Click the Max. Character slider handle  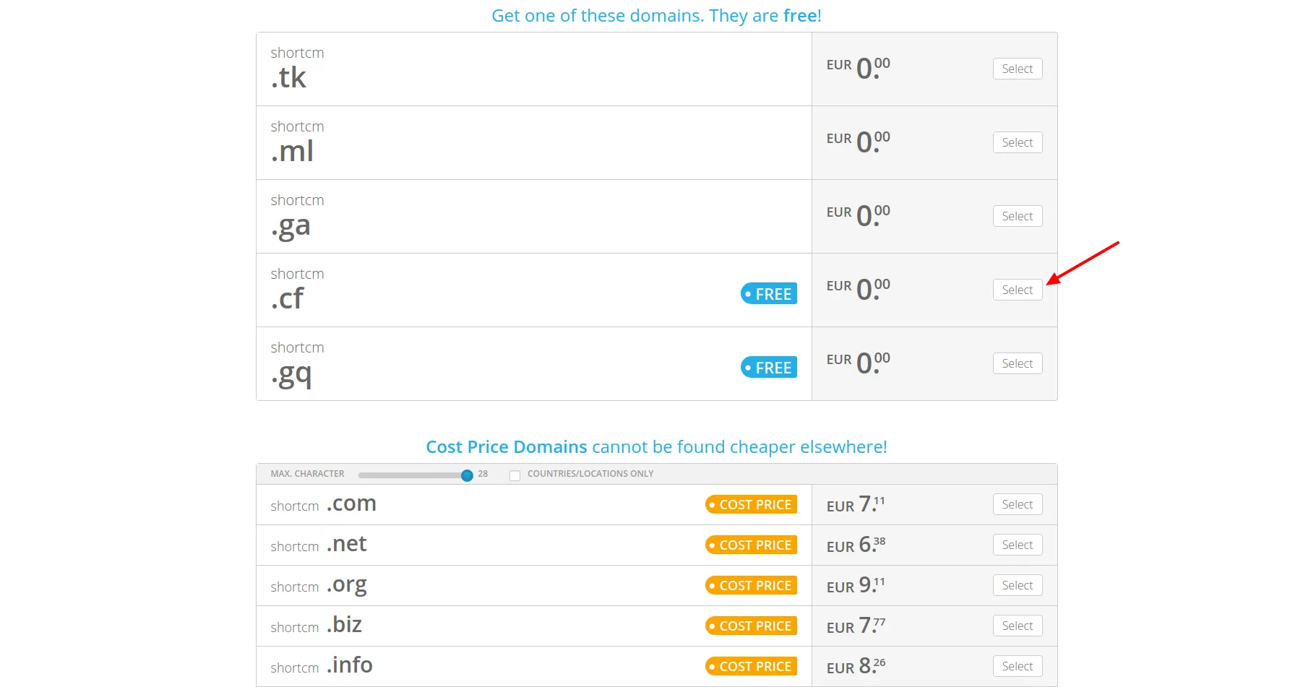point(467,475)
